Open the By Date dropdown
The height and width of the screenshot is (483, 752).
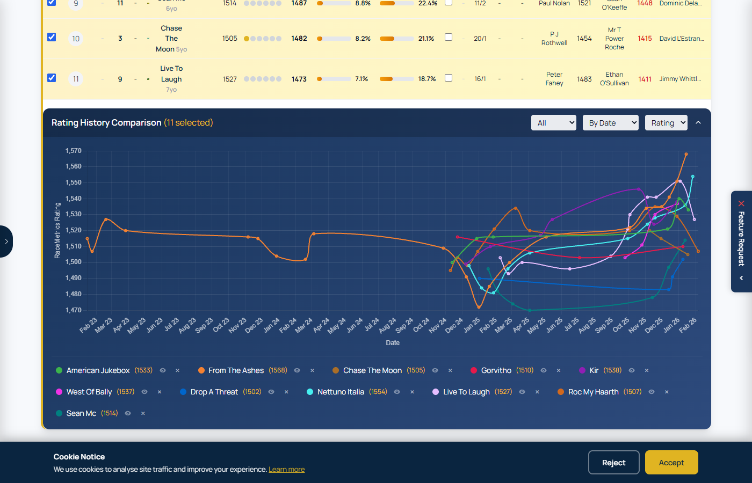point(610,122)
